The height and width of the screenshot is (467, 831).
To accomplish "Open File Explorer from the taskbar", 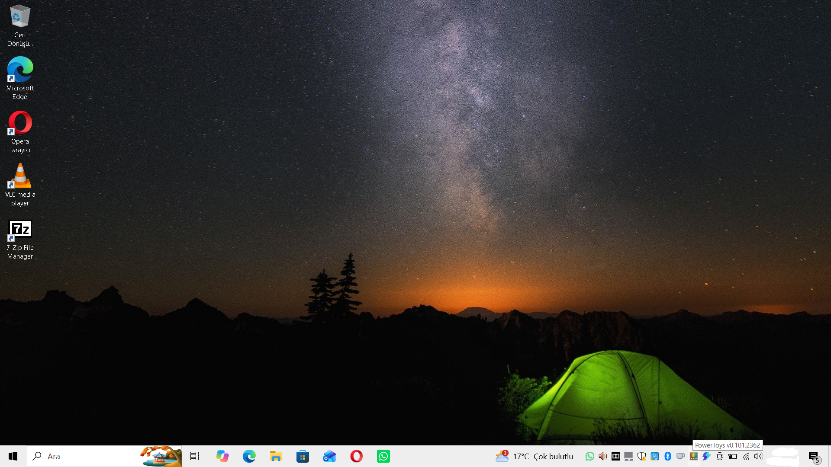I will (x=276, y=456).
